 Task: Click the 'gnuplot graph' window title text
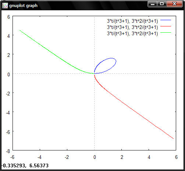point(23,6)
